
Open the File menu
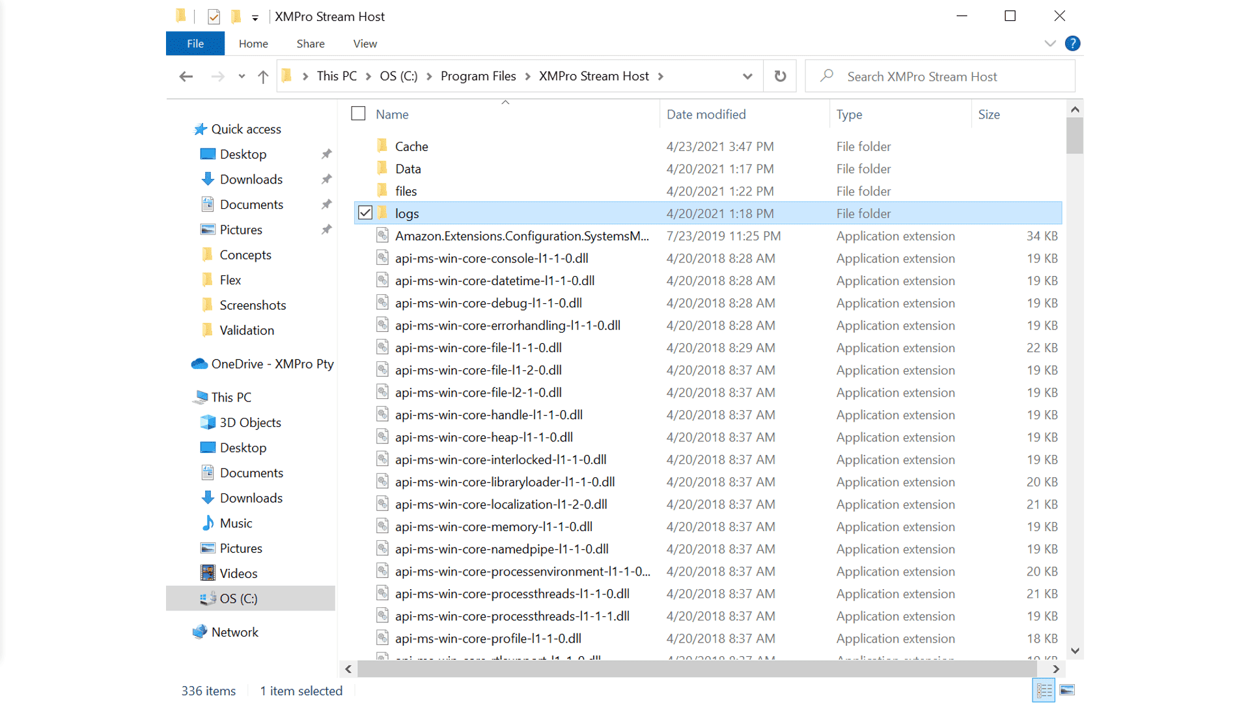195,43
